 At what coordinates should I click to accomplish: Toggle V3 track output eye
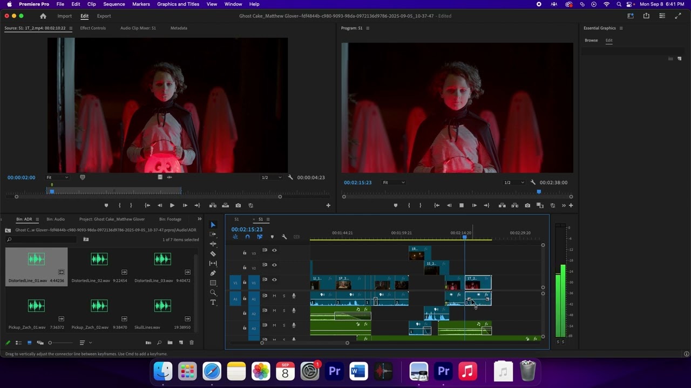pyautogui.click(x=274, y=250)
